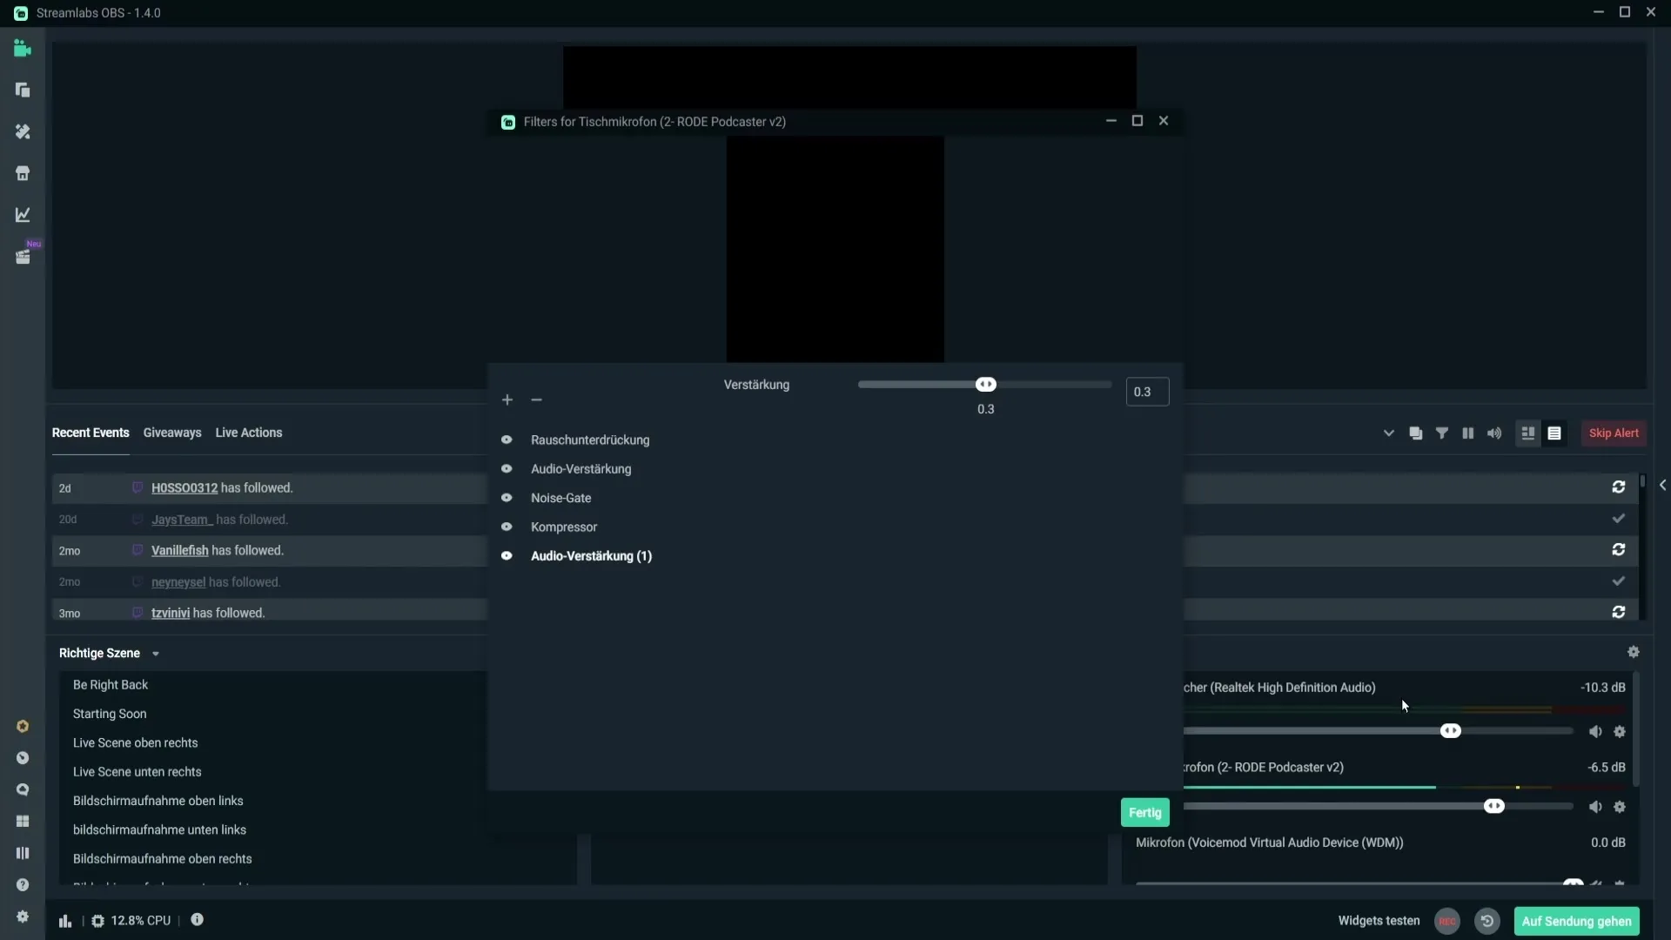
Task: Toggle visibility of Rauschunterdrückung filter
Action: pyautogui.click(x=507, y=440)
